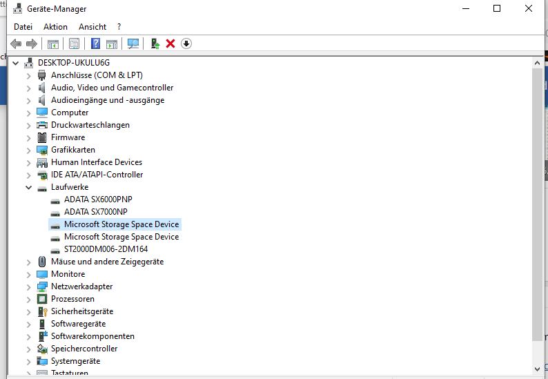Expand the Netzwerkadapter category
The height and width of the screenshot is (379, 548).
click(29, 286)
